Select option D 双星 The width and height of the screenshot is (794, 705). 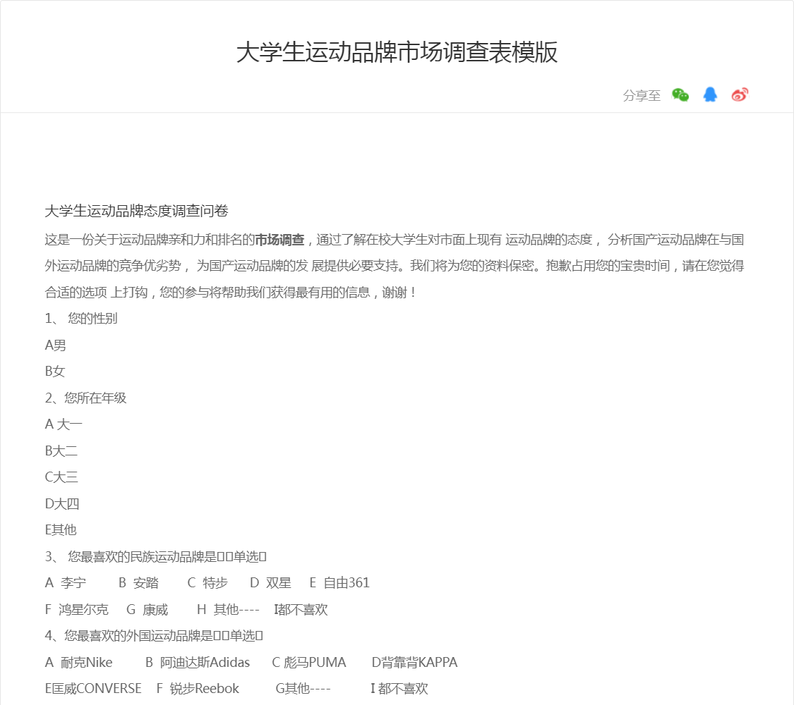[270, 583]
